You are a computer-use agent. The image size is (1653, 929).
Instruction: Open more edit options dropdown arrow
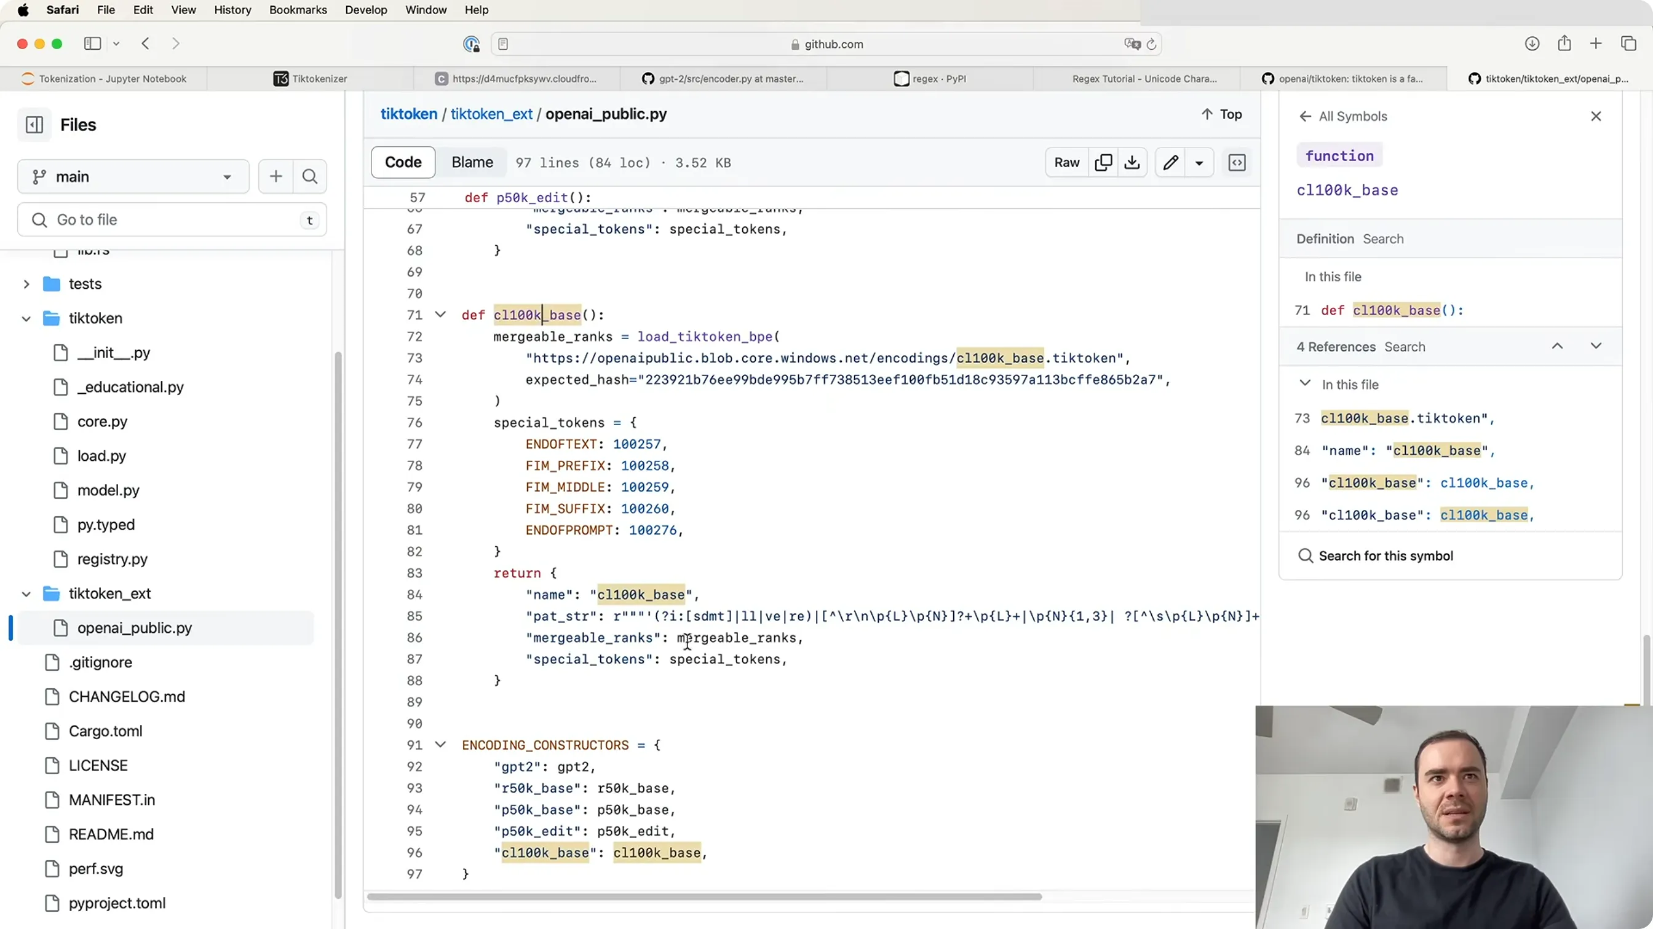(1199, 162)
